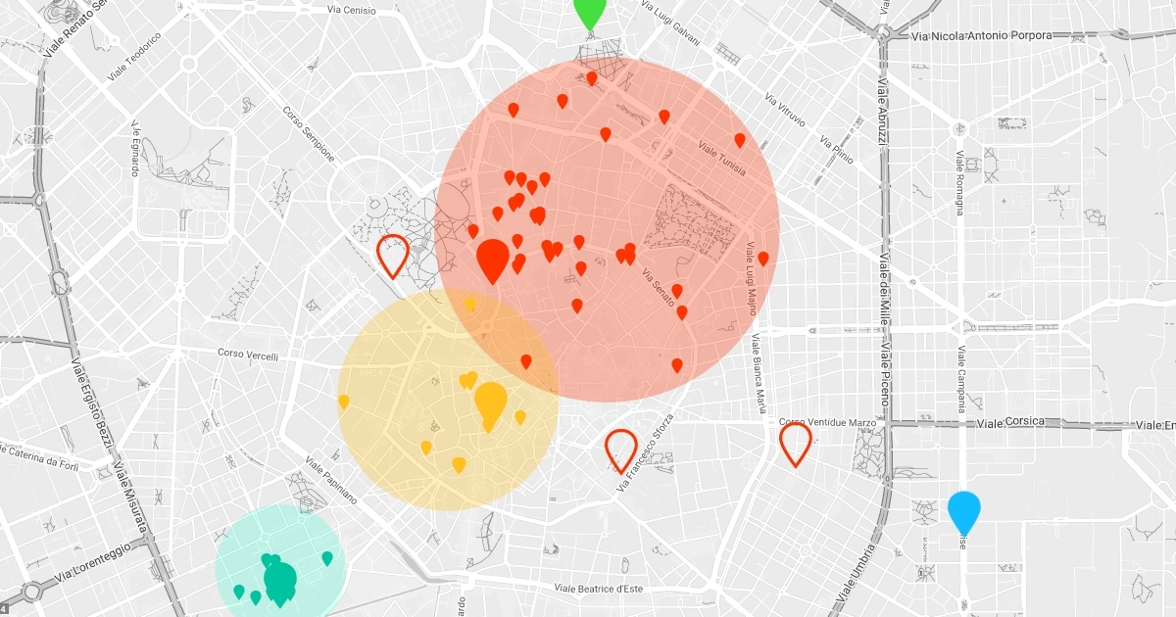Click the Viale Bianca Maria label
1176x617 pixels.
click(x=759, y=375)
